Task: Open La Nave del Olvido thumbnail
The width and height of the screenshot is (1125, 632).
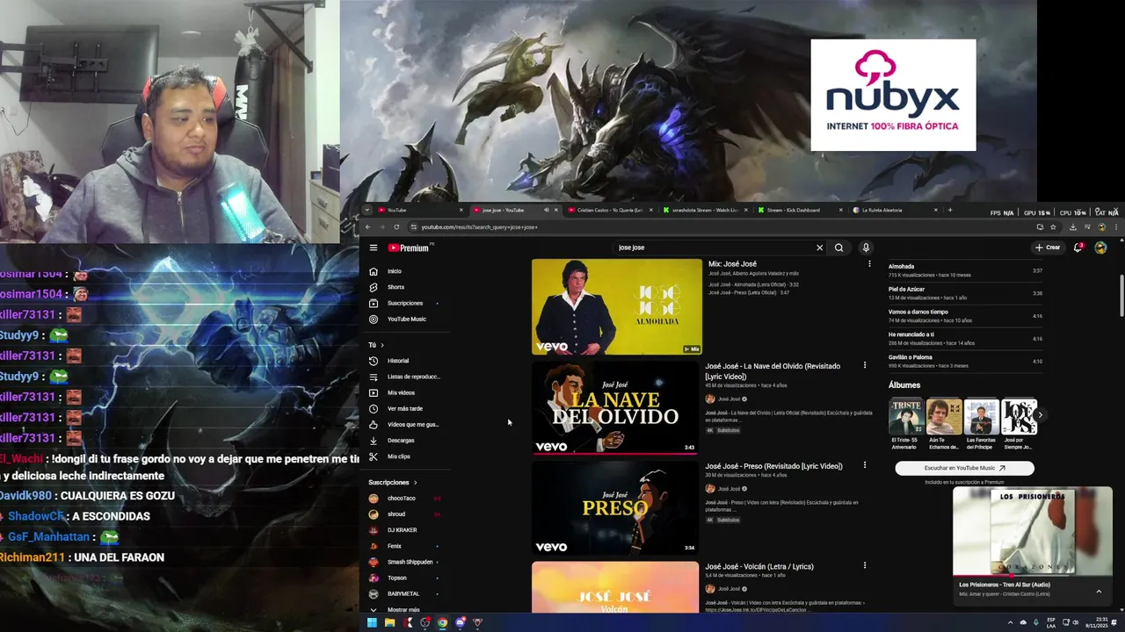Action: (x=615, y=407)
